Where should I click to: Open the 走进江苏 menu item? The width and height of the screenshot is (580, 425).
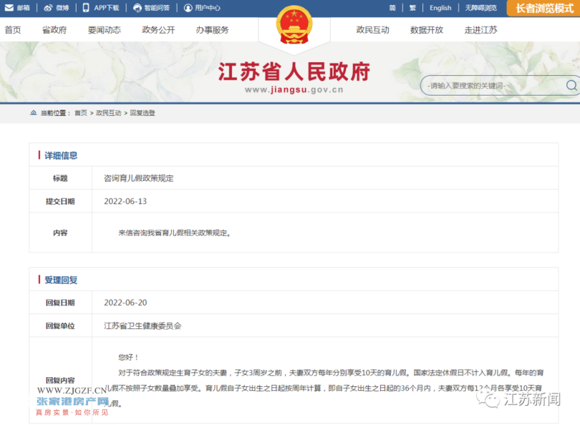[x=481, y=30]
